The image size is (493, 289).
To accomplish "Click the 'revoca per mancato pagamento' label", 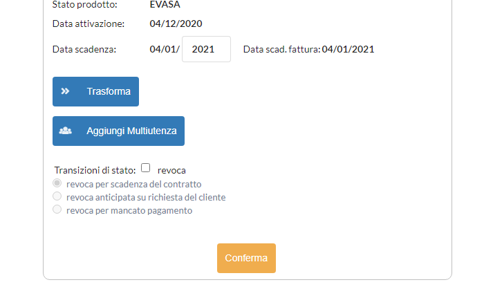I will pyautogui.click(x=129, y=211).
